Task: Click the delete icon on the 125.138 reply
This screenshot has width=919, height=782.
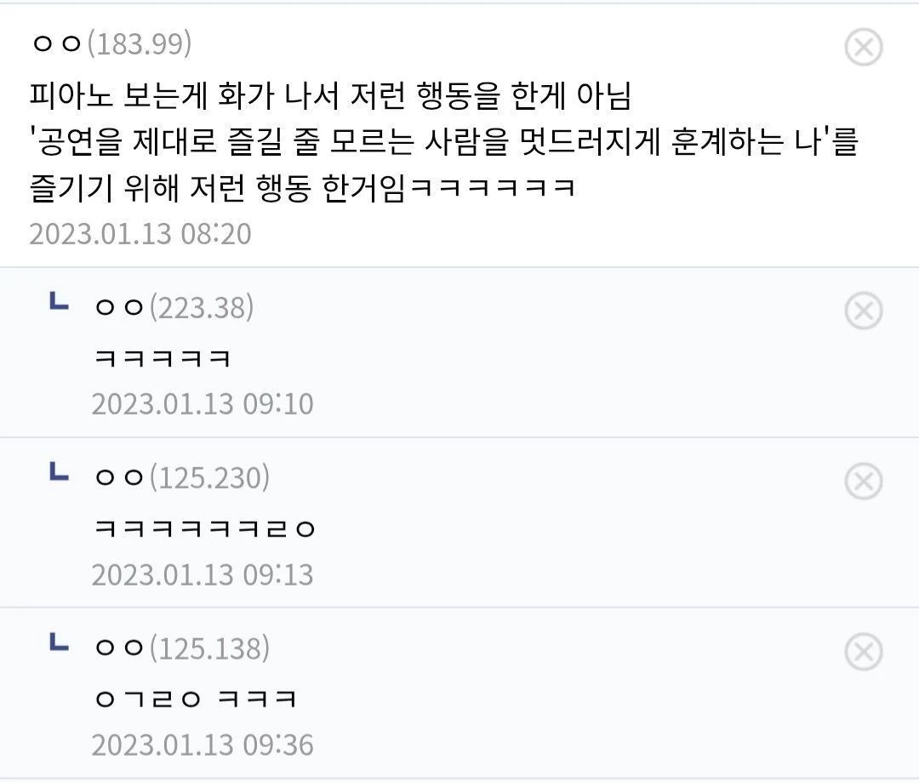Action: (x=864, y=651)
